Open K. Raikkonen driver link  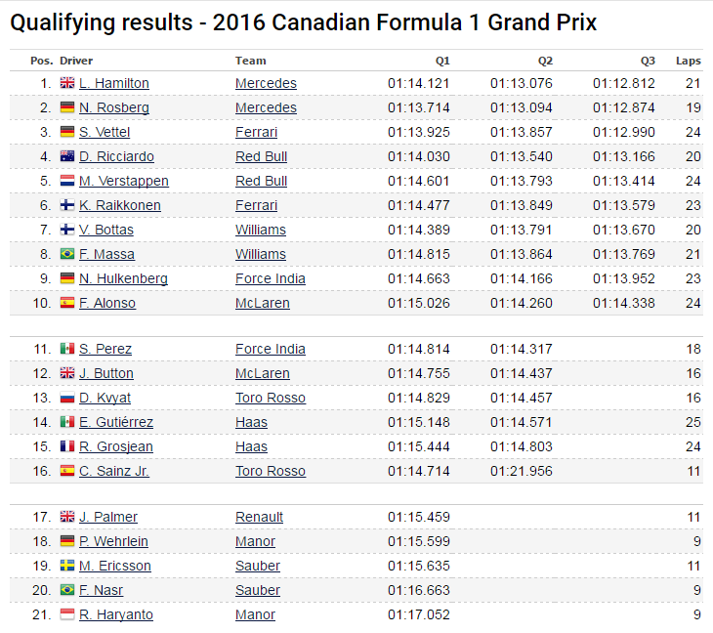coord(120,205)
